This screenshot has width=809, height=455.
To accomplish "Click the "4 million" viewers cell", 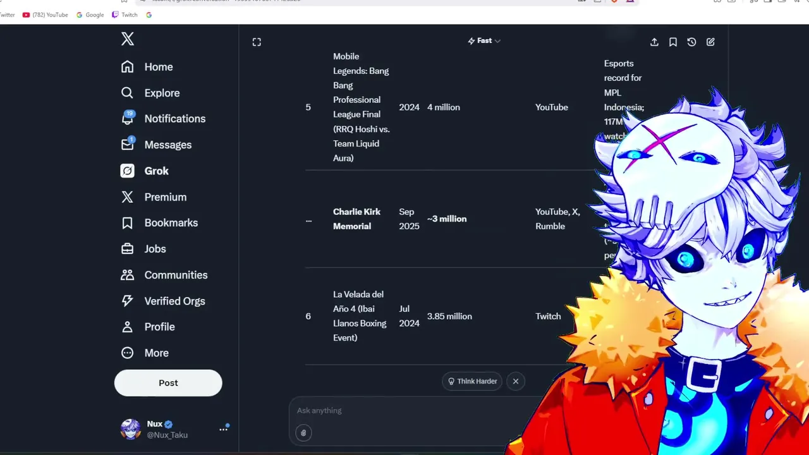I will 444,107.
